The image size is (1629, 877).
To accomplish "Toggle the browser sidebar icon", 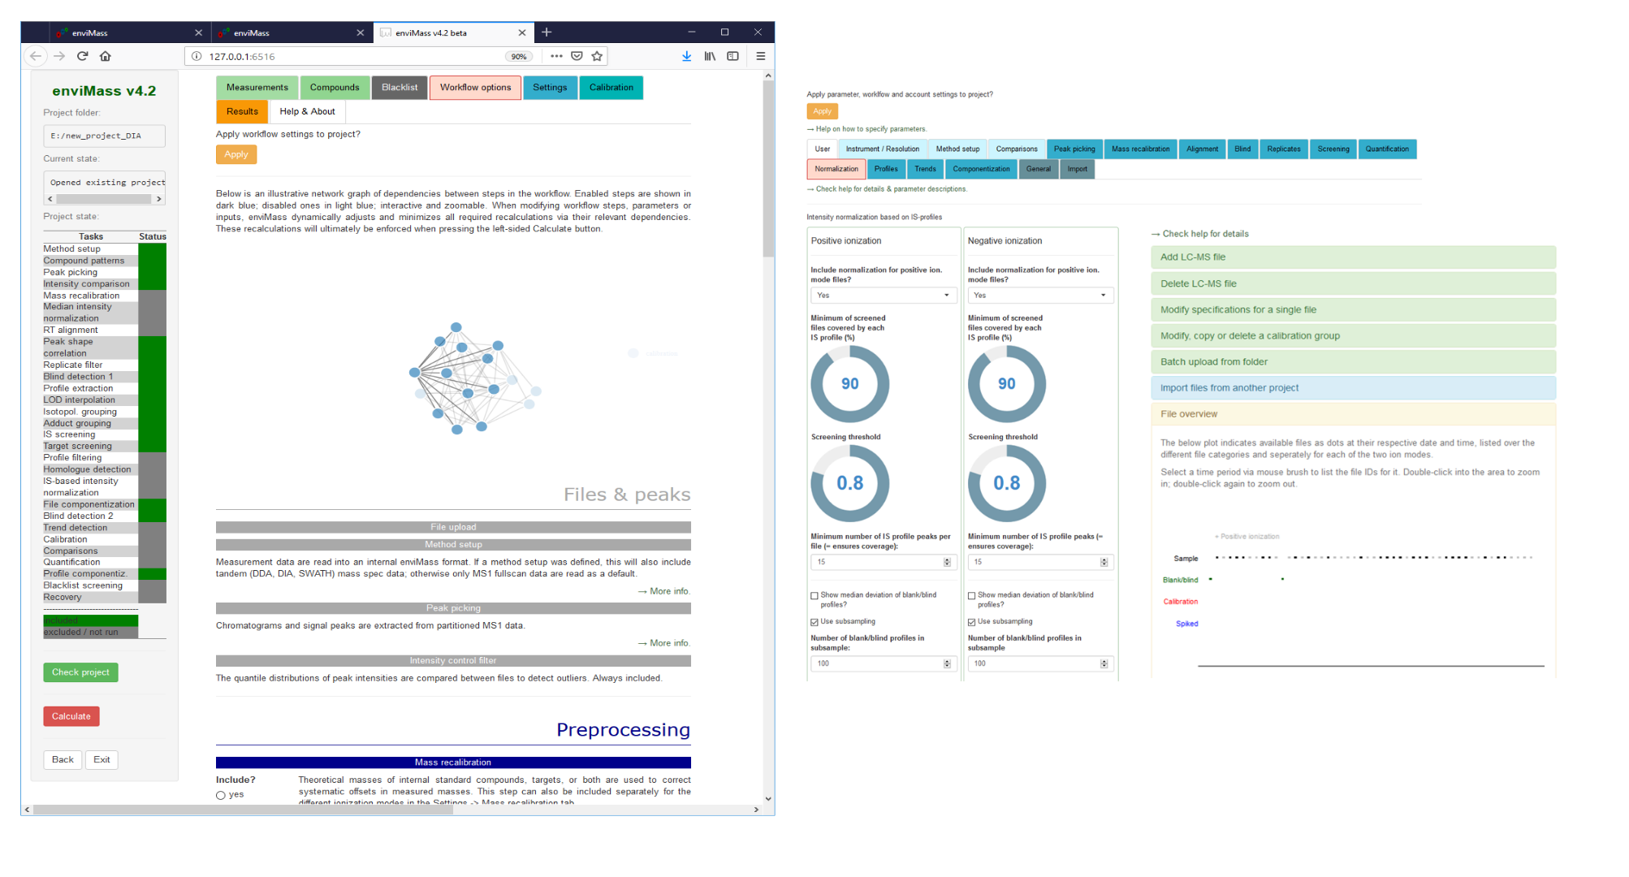I will [x=732, y=56].
